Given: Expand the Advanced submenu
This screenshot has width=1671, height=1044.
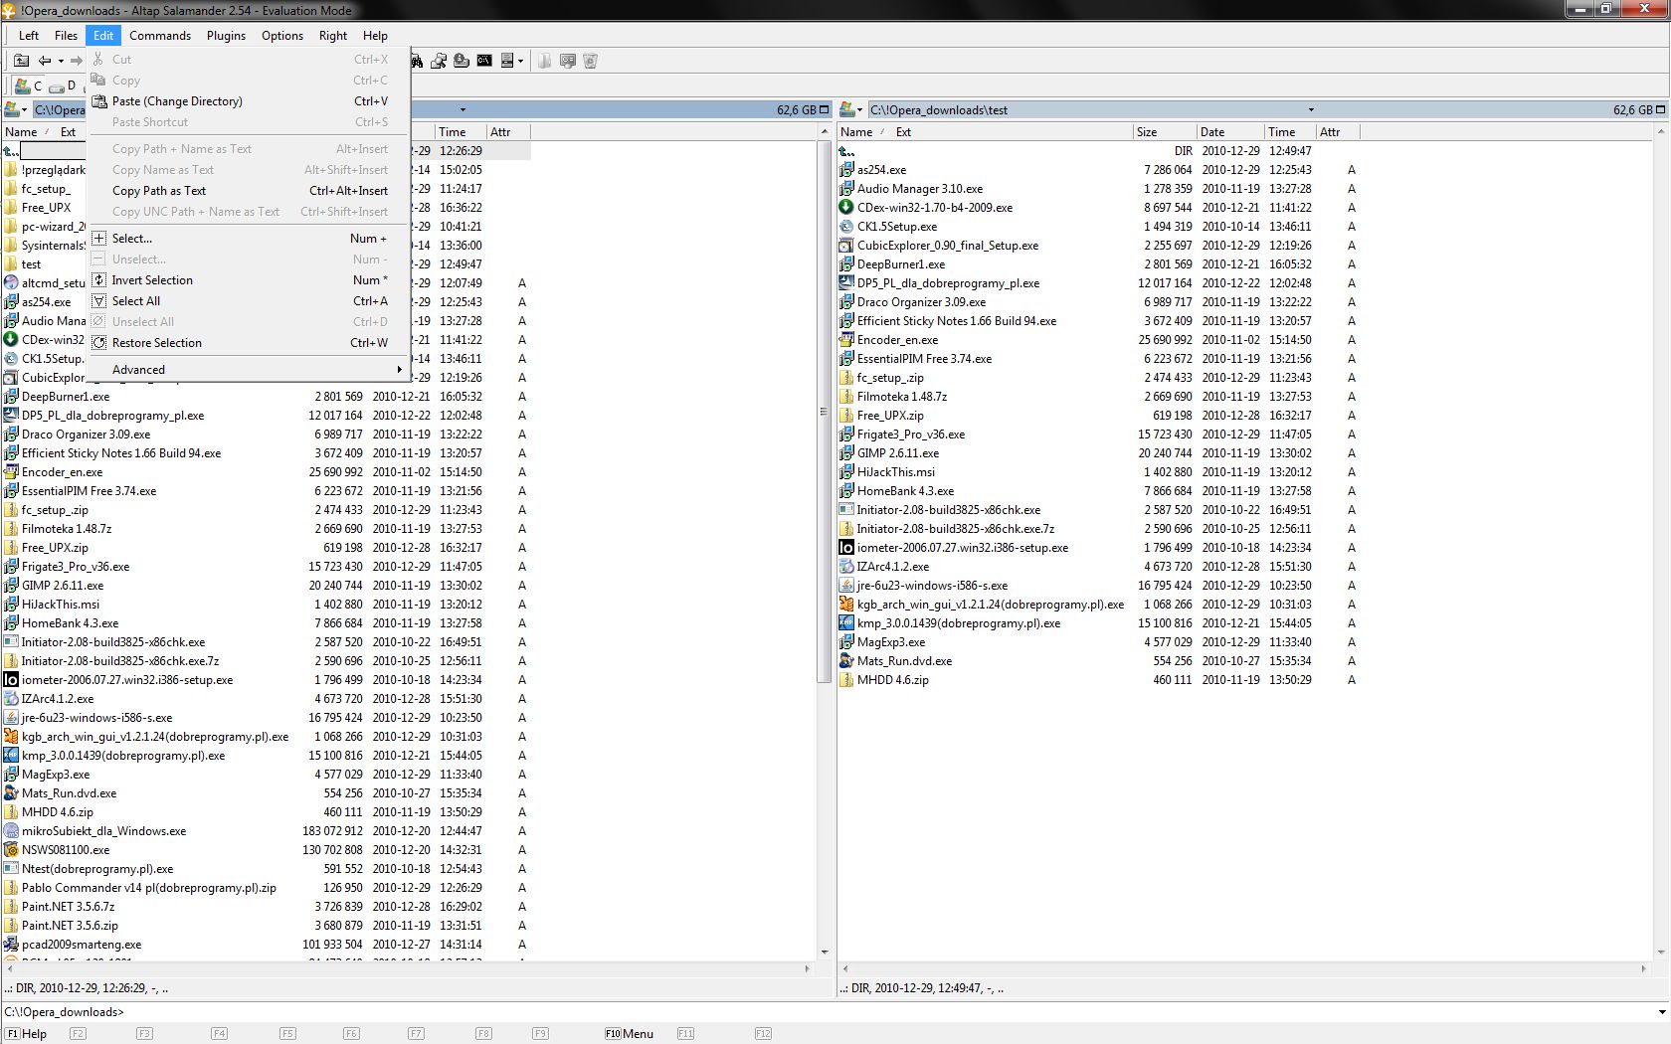Looking at the screenshot, I should click(x=249, y=370).
